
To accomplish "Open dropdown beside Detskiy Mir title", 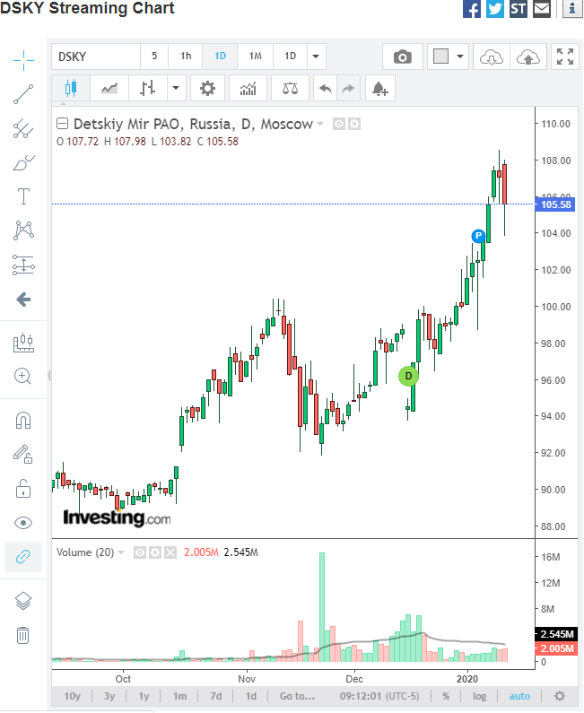I will [320, 124].
